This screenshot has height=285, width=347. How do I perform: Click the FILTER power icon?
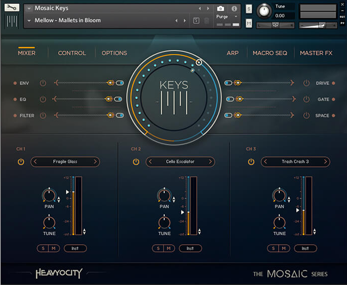[43, 116]
